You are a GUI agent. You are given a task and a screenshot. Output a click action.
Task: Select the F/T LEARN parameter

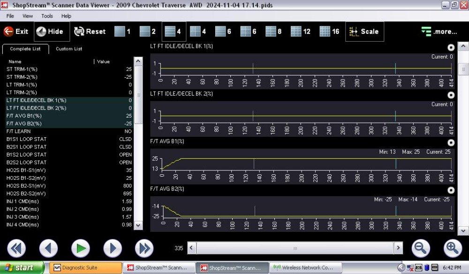[69, 131]
